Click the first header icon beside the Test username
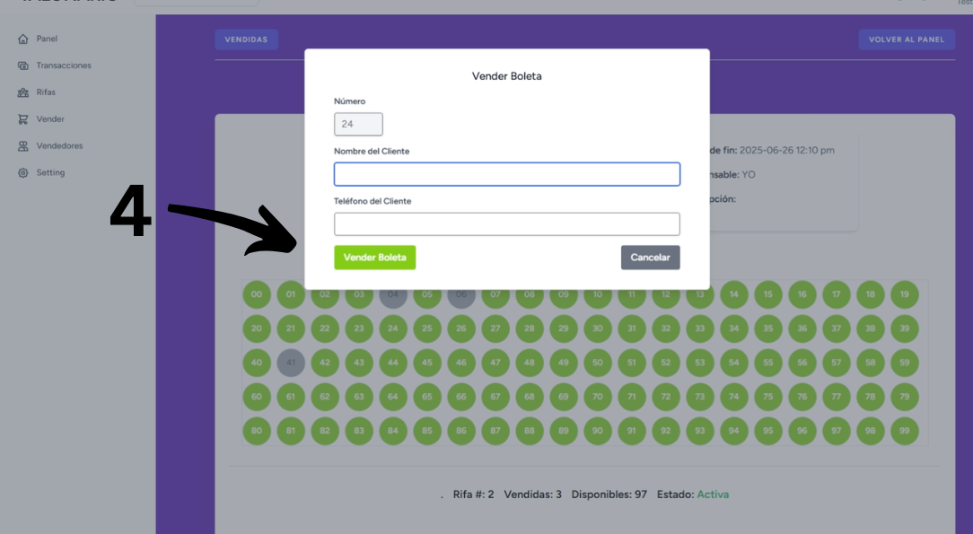 (898, 3)
